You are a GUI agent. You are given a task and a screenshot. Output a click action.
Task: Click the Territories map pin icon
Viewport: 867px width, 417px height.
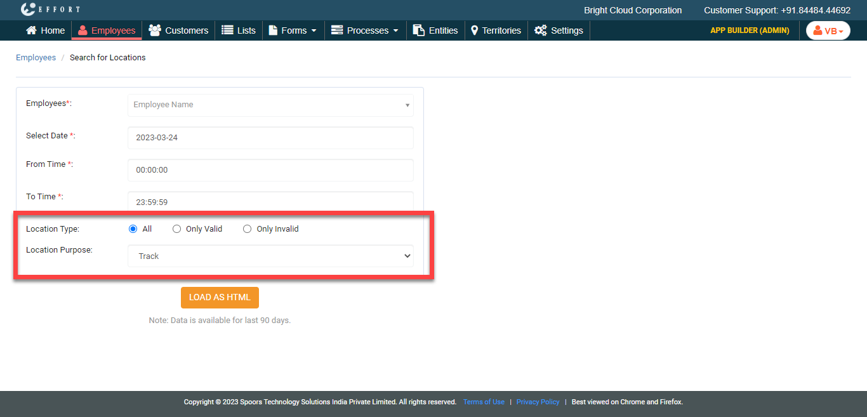(x=474, y=30)
